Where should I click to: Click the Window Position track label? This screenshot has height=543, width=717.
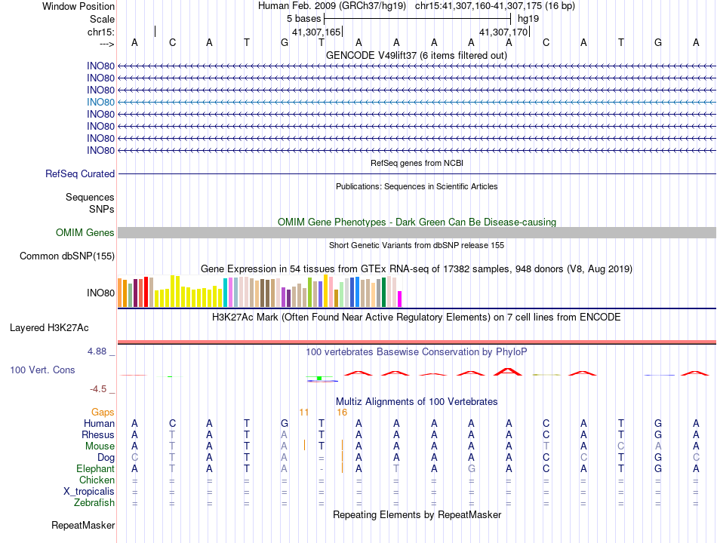(x=78, y=6)
